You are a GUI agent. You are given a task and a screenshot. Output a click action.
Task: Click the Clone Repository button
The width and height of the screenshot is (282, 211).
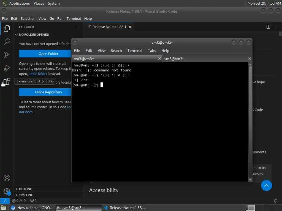click(x=45, y=92)
